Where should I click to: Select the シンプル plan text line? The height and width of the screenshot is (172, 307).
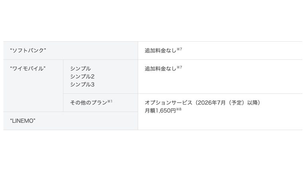pyautogui.click(x=81, y=69)
